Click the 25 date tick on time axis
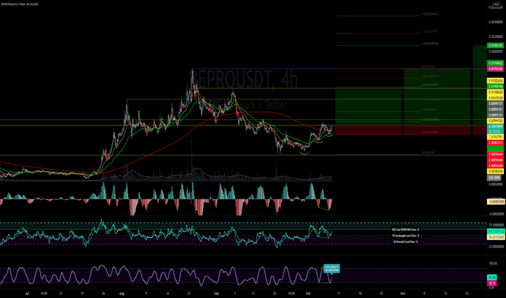Viewport: 506px width, 298px height. tap(382, 294)
